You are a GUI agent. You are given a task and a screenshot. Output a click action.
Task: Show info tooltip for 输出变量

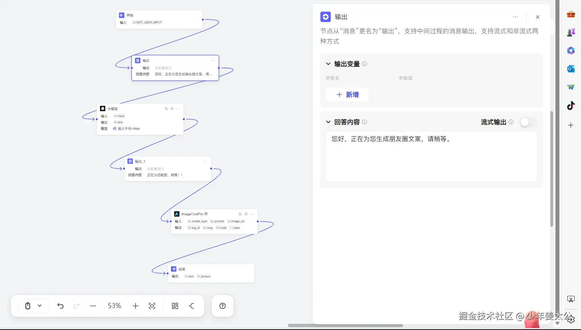click(364, 64)
